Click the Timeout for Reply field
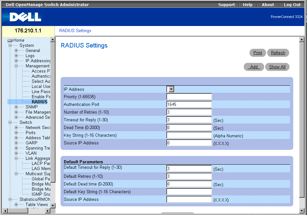The image size is (307, 215). [x=189, y=120]
